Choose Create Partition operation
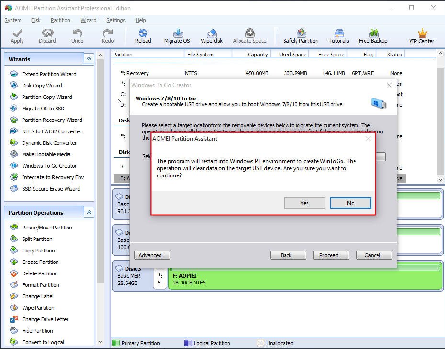 pos(34,262)
